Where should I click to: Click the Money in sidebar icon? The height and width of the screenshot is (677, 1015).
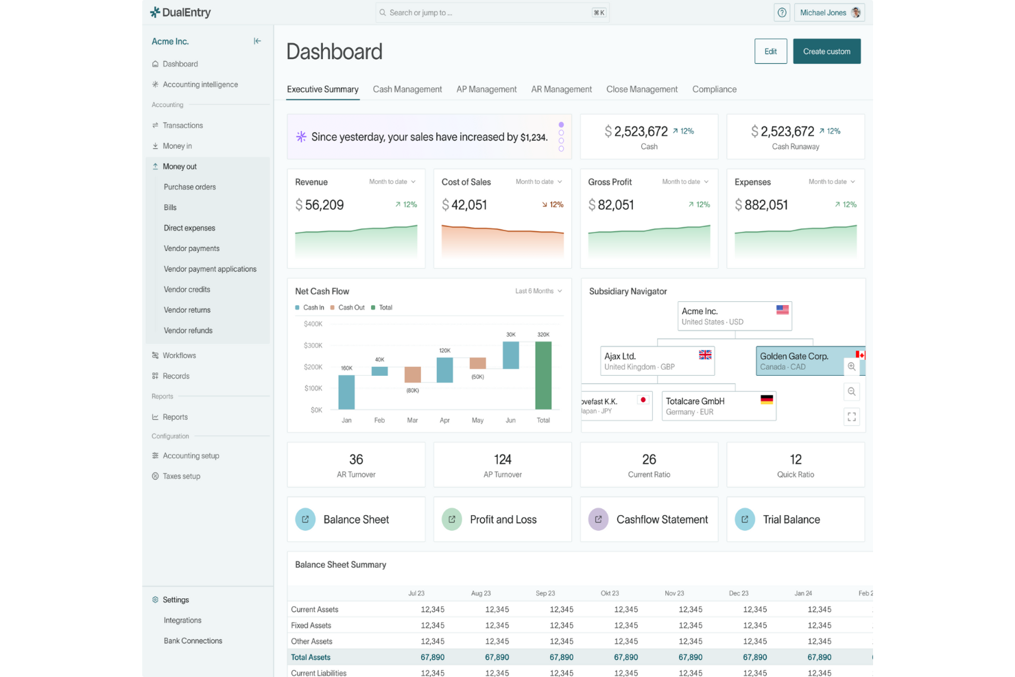(x=155, y=146)
